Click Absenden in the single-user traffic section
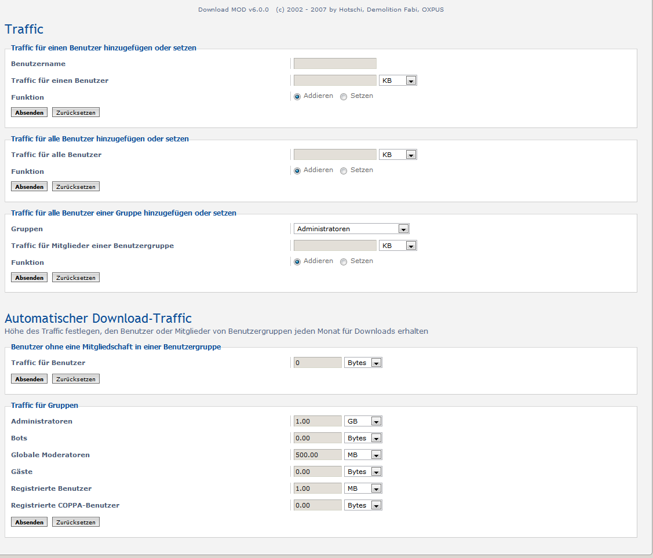Viewport: 653px width, 558px height. [x=29, y=112]
